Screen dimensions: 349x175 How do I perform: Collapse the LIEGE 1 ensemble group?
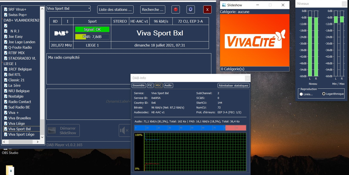pos(2,63)
